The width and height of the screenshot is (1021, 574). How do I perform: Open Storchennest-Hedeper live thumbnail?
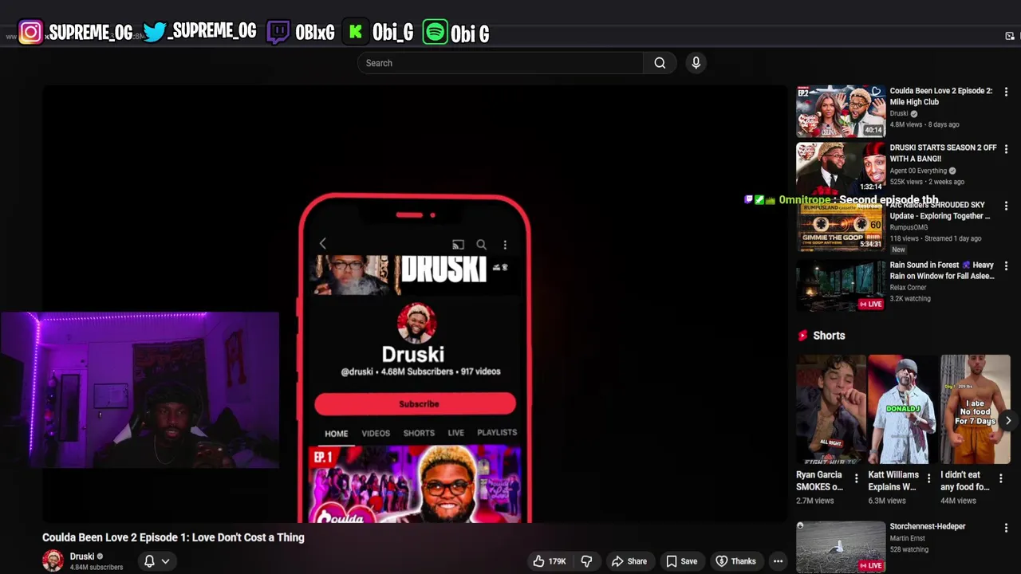pyautogui.click(x=841, y=547)
